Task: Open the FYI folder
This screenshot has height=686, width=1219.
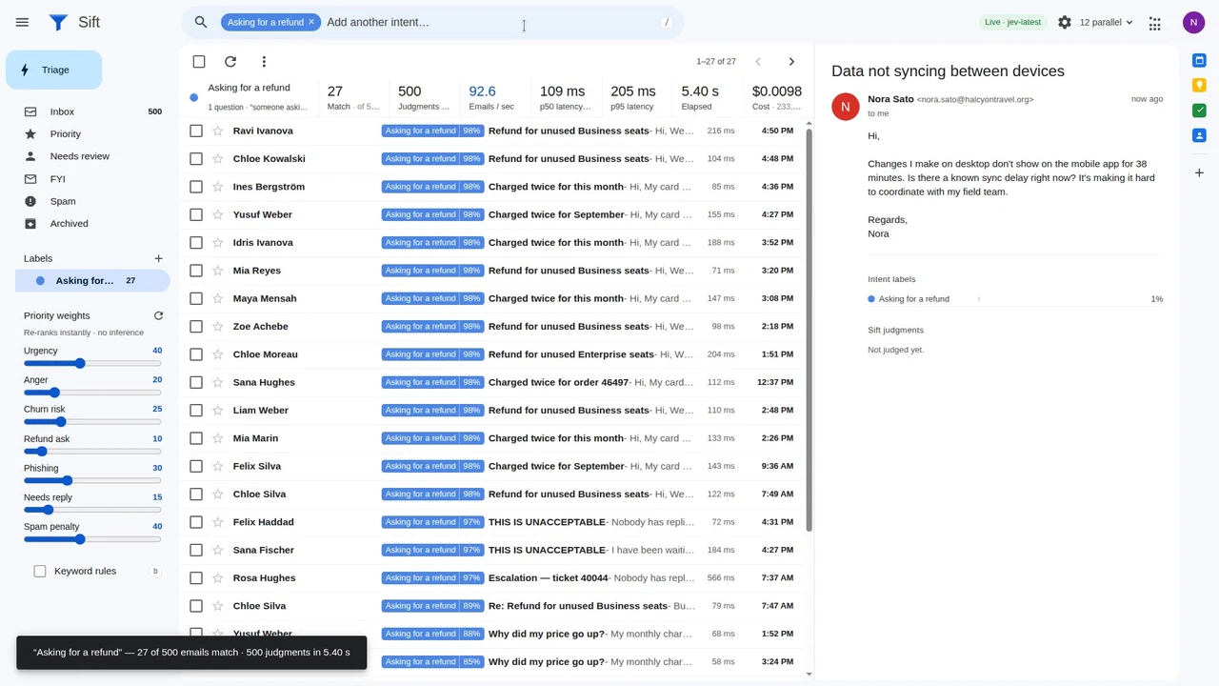Action: (x=92, y=179)
